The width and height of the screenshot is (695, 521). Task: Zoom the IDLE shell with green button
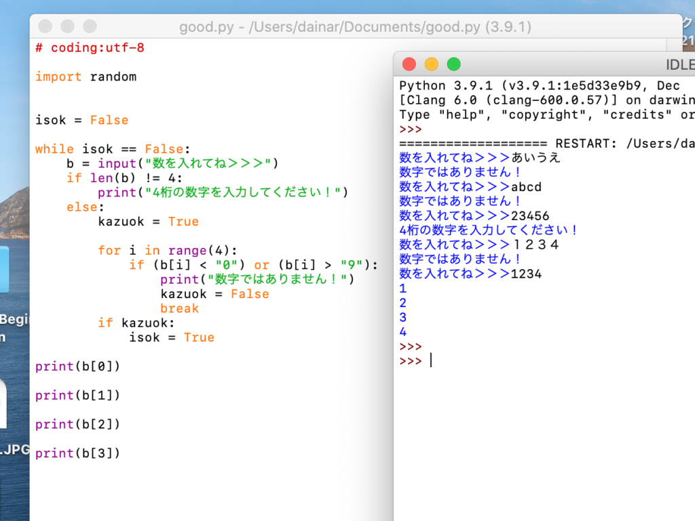[453, 64]
